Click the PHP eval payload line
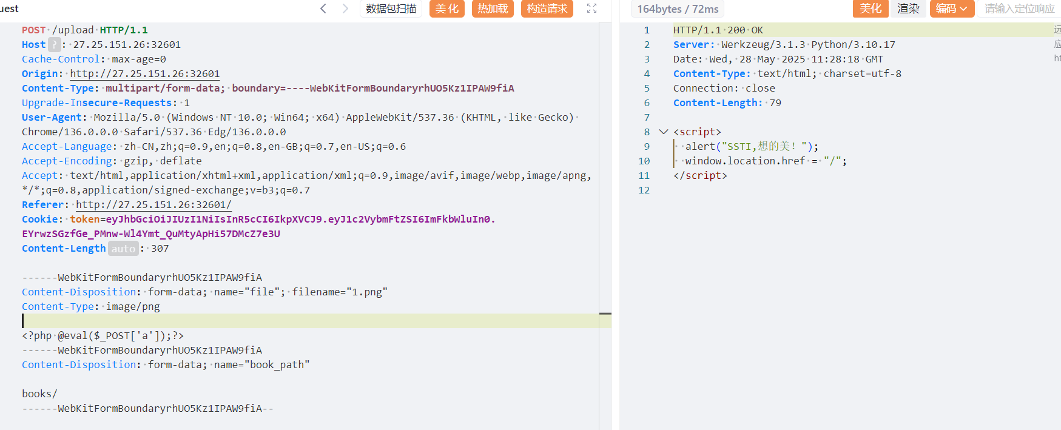Image resolution: width=1061 pixels, height=430 pixels. point(103,335)
